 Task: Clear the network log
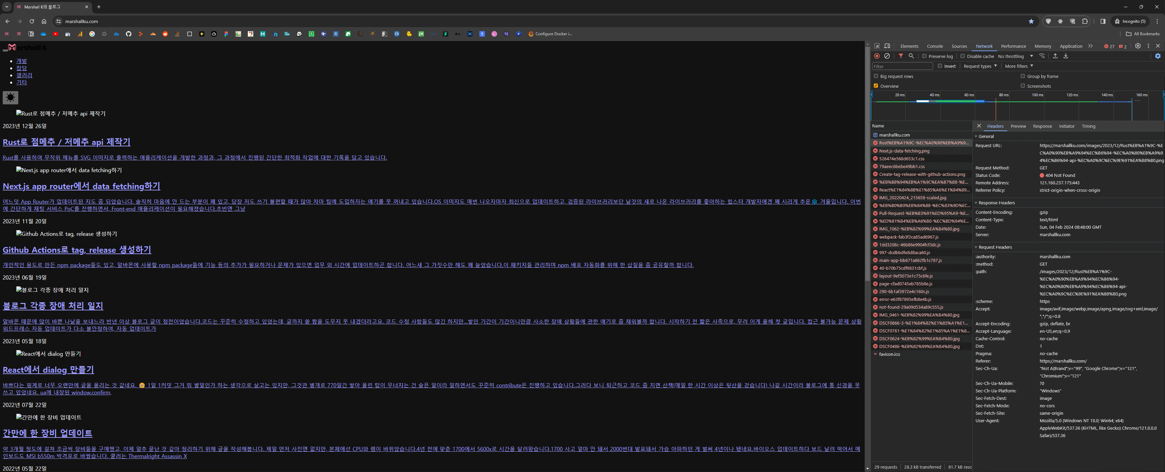coord(887,56)
